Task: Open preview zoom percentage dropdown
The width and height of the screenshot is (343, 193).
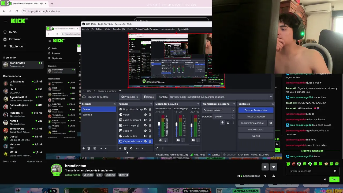Action: pyautogui.click(x=120, y=91)
